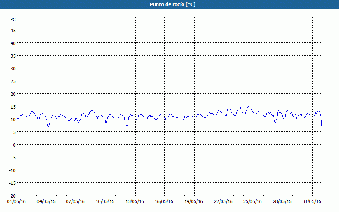The height and width of the screenshot is (212, 339).
Task: Select the chart title 'Punto de rocío [°C]'
Action: (x=172, y=4)
